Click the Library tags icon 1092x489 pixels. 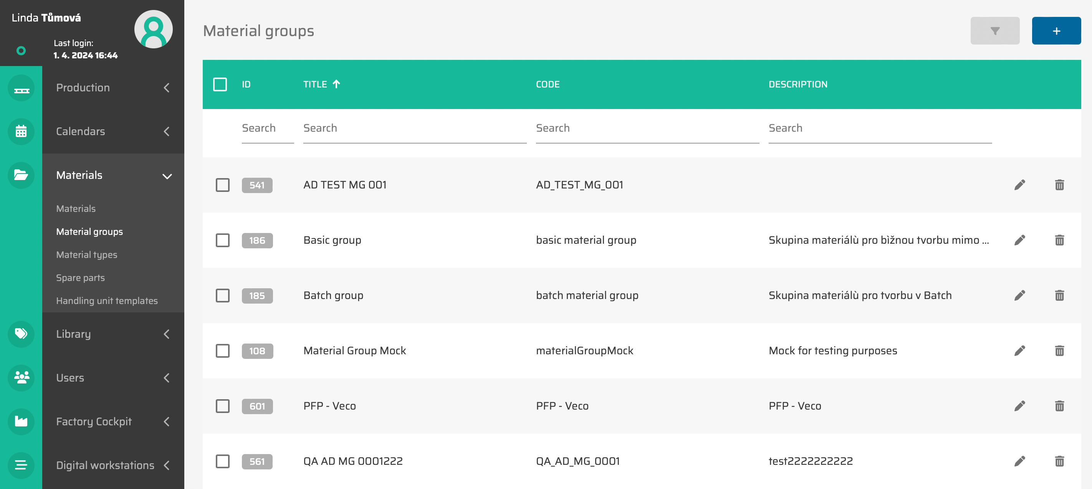tap(21, 334)
